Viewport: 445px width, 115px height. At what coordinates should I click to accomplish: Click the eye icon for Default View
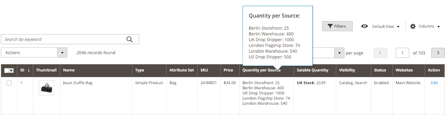364,26
